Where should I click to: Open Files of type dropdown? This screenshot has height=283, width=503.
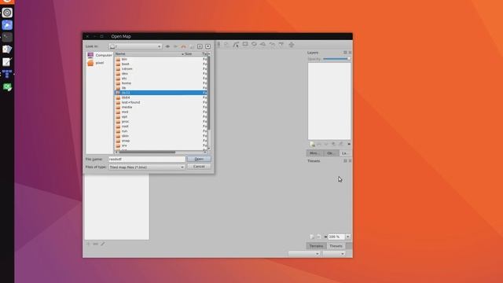pyautogui.click(x=147, y=167)
